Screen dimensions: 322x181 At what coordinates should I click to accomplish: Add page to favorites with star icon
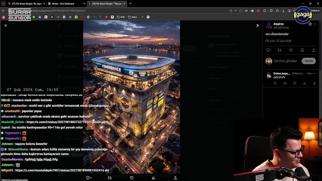[x=240, y=11]
